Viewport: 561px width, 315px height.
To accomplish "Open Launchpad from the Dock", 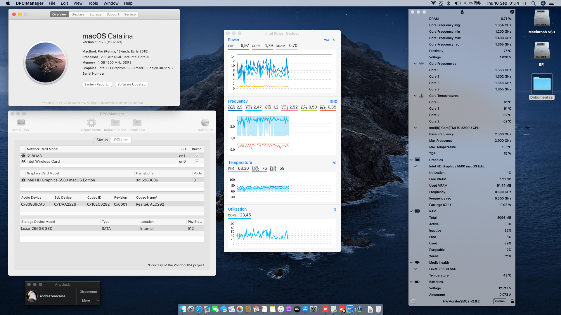I will (191, 309).
